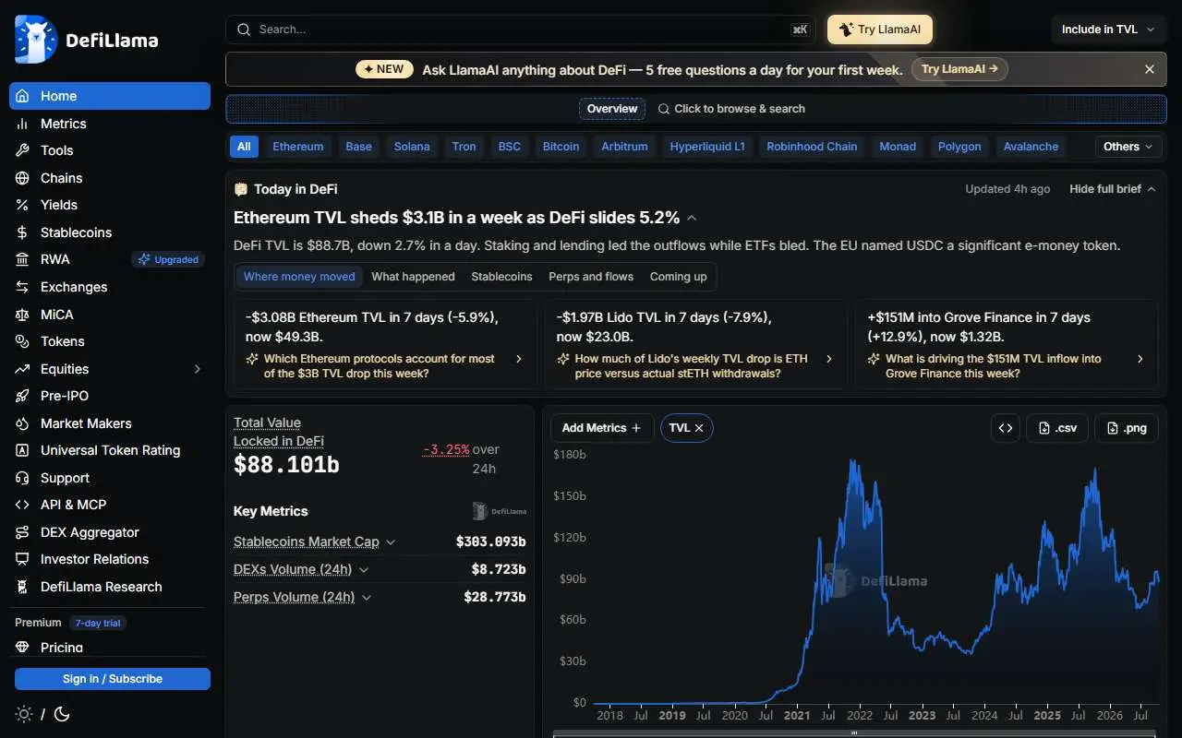Image resolution: width=1182 pixels, height=738 pixels.
Task: Click the Stablecoins dollar icon in sidebar
Action: [x=22, y=232]
